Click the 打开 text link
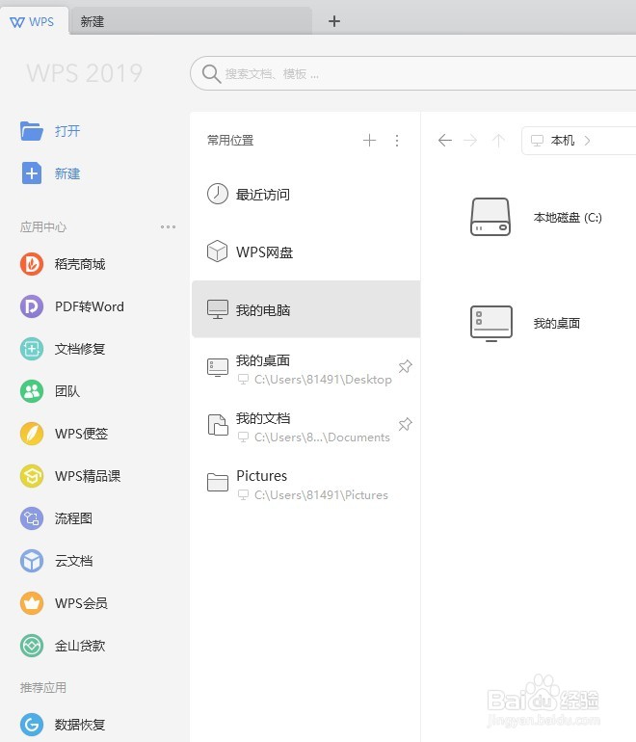Image resolution: width=636 pixels, height=742 pixels. (x=67, y=131)
